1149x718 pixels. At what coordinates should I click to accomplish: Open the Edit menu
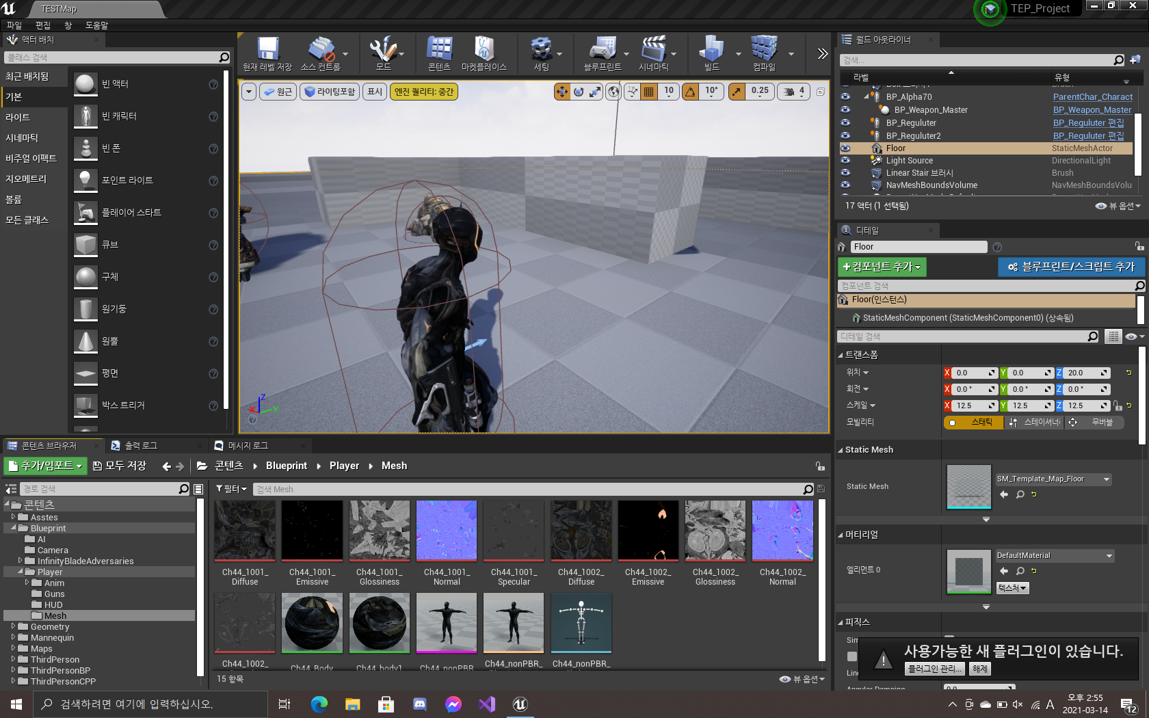(x=43, y=25)
